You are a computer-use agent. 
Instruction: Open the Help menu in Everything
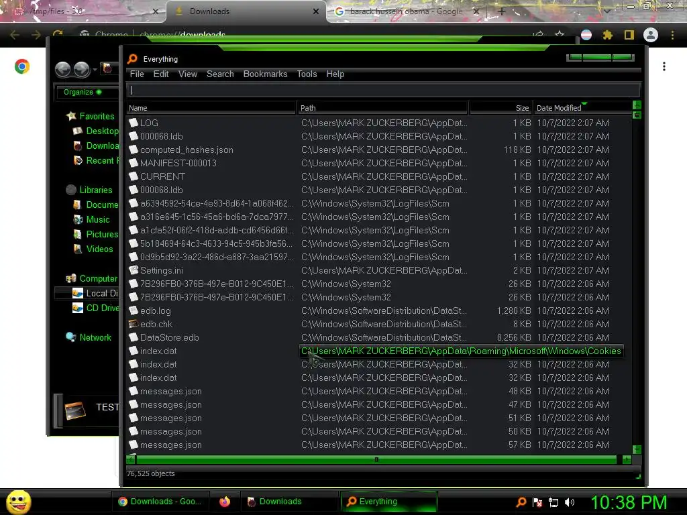point(335,74)
